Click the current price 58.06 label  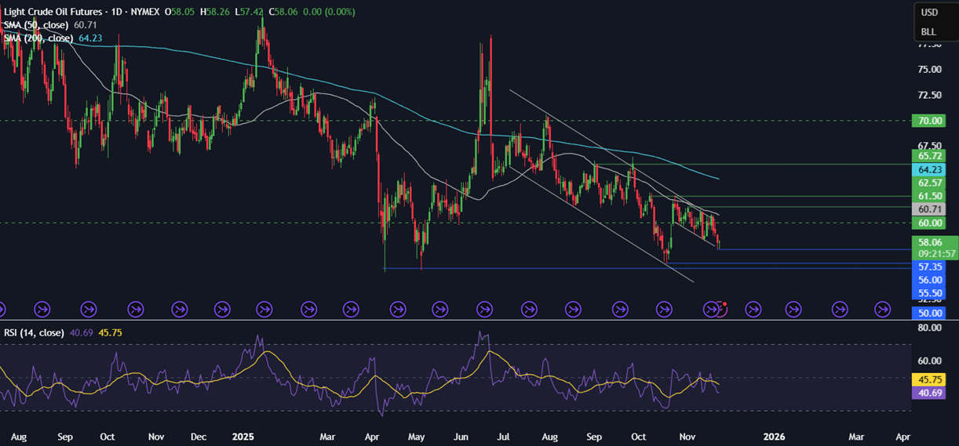(929, 243)
